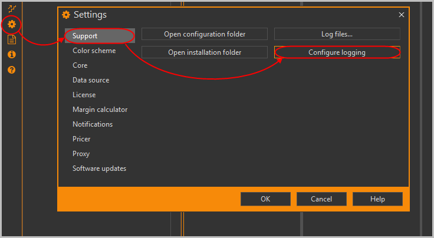Select Margin calculator in the list
Image resolution: width=434 pixels, height=238 pixels.
[100, 110]
